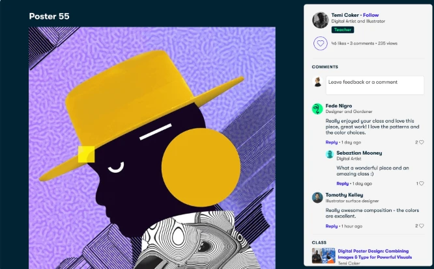Reply to Tomothy Kelley's comment

click(x=331, y=226)
